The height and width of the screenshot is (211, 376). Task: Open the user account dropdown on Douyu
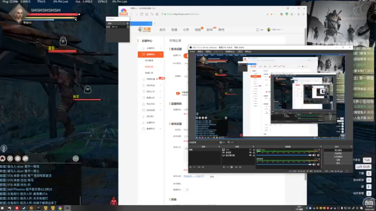[275, 30]
